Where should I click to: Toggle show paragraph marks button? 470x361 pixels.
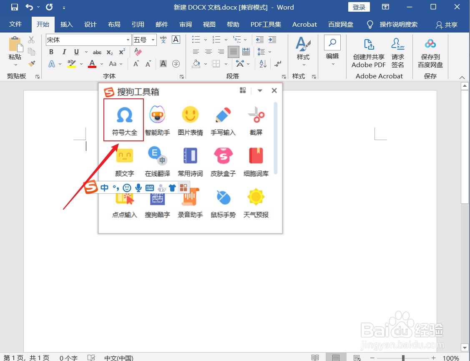[278, 63]
